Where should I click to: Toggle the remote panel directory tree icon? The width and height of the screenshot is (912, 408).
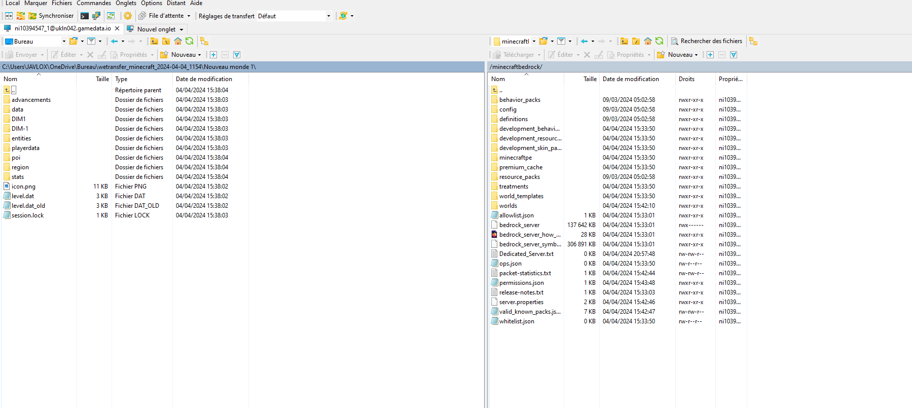753,41
